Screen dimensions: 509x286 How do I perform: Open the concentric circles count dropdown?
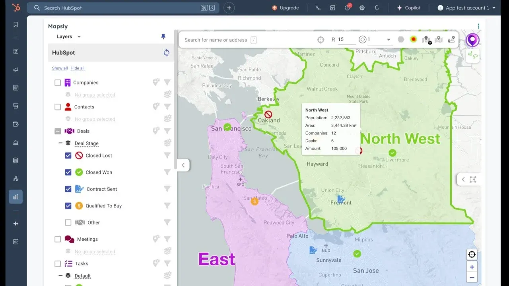tap(380, 40)
